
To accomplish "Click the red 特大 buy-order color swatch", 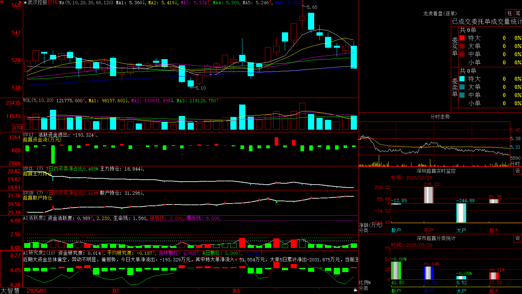I will (x=462, y=38).
